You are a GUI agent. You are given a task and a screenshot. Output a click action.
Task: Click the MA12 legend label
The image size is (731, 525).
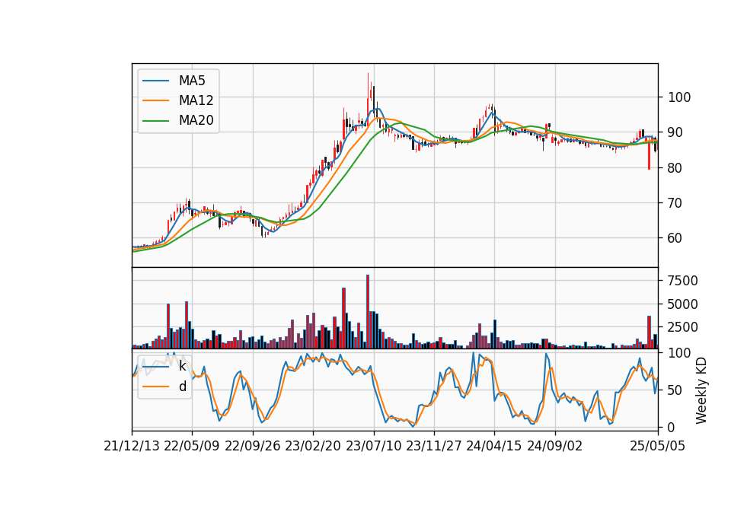[x=196, y=100]
